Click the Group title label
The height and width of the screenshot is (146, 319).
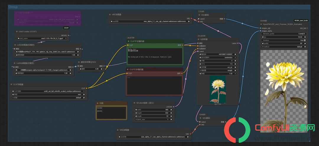tap(13, 7)
